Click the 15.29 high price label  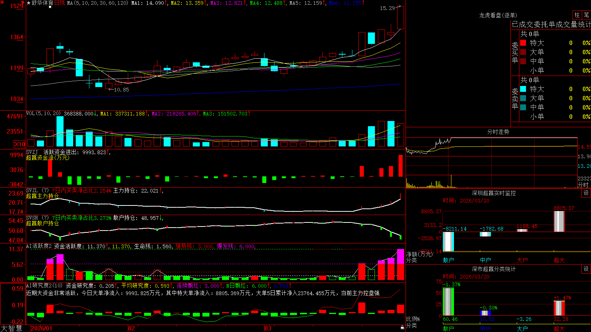387,8
